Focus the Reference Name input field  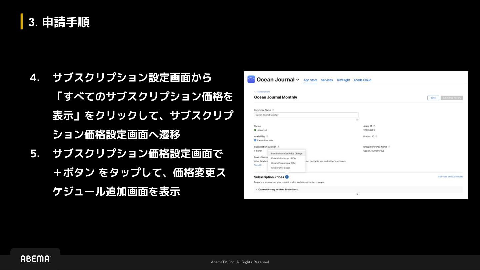306,115
